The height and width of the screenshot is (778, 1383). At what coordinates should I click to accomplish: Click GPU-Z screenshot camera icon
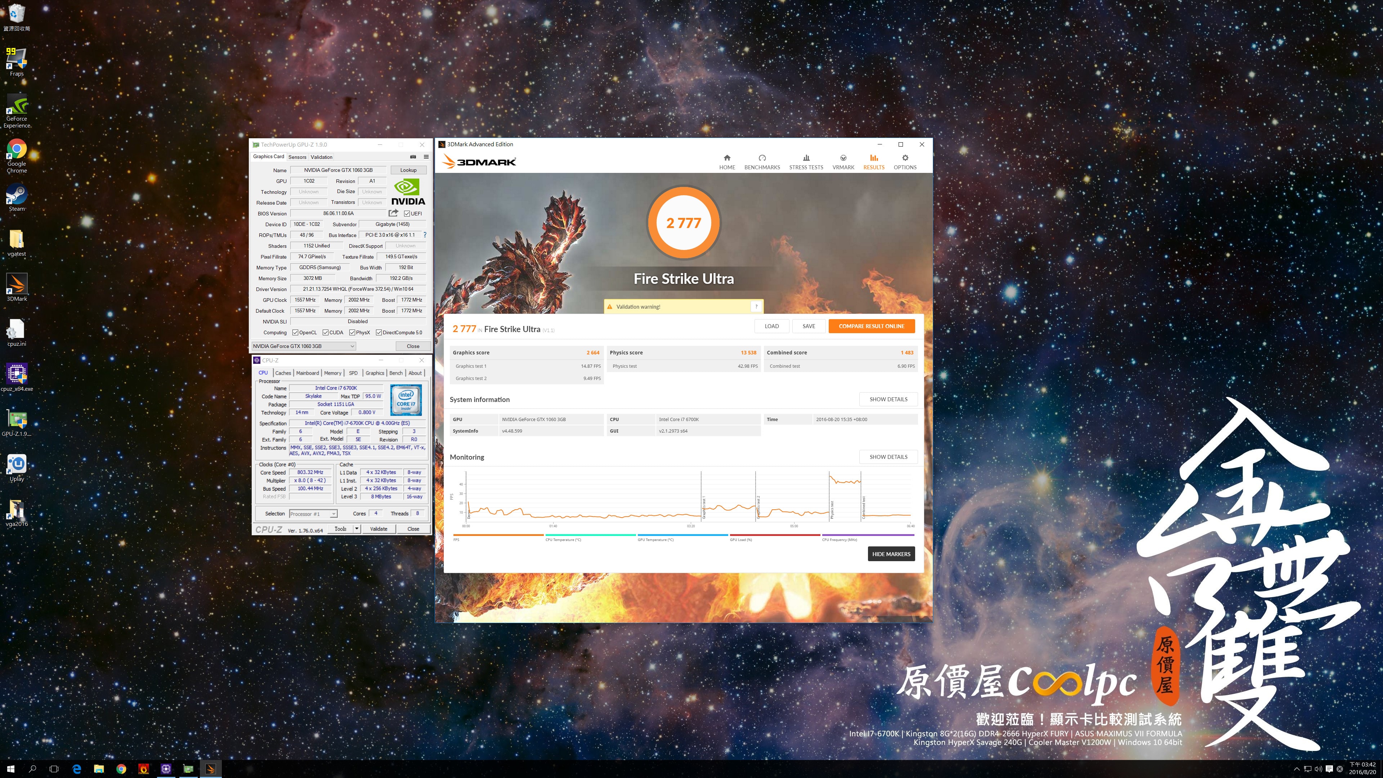pyautogui.click(x=413, y=157)
